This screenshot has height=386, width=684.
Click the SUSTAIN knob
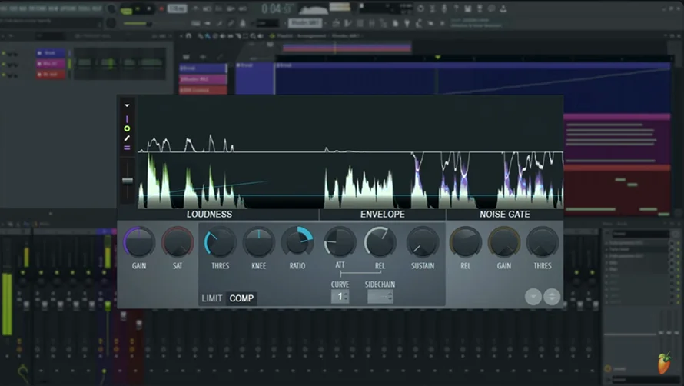(x=422, y=242)
